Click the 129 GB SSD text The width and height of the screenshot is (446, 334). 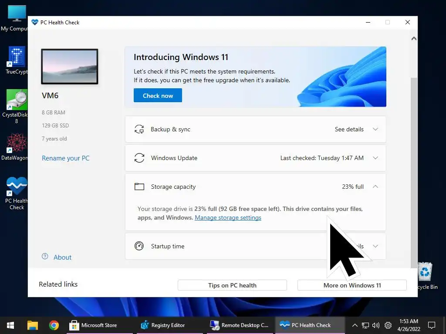(x=55, y=126)
